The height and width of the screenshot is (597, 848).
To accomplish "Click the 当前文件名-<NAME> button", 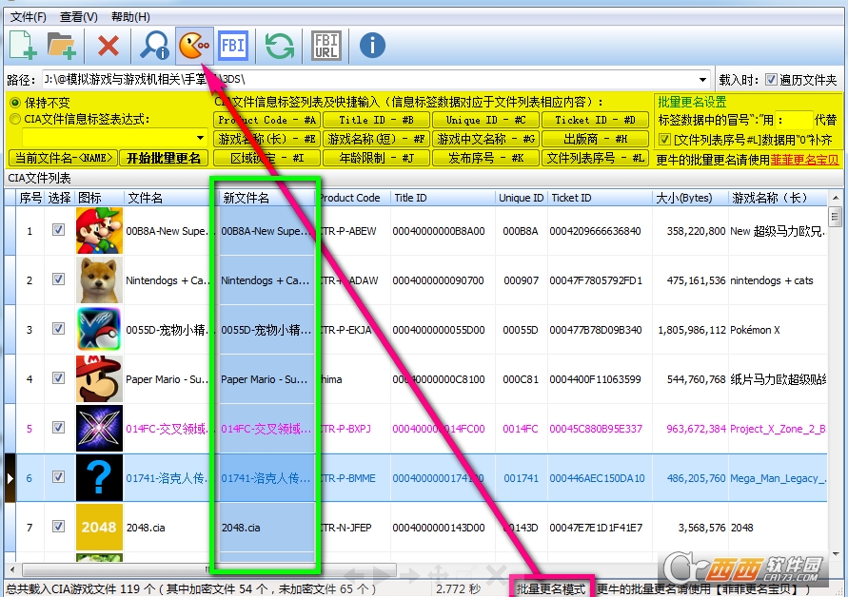I will coord(63,159).
